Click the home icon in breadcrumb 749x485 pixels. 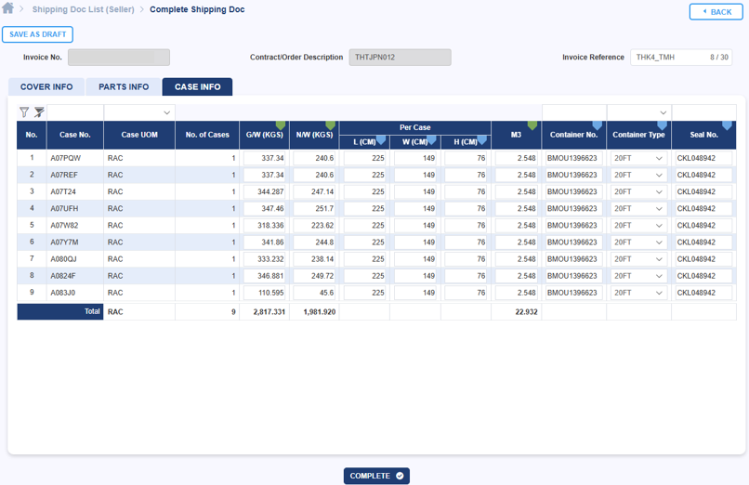click(x=8, y=9)
